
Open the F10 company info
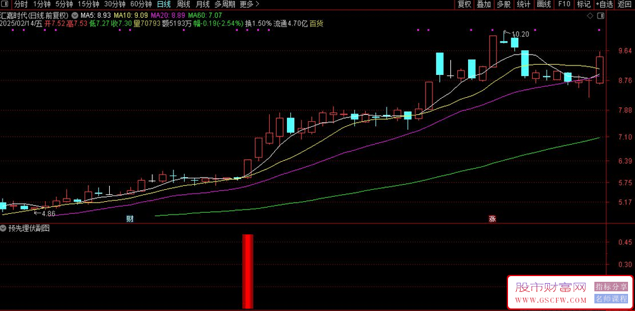(x=564, y=4)
